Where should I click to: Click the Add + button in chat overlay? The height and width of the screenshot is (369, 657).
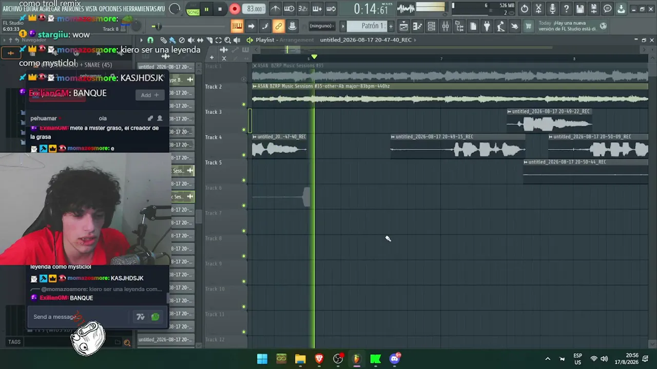click(150, 95)
